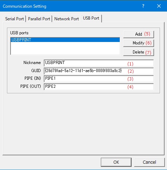The width and height of the screenshot is (167, 170).
Task: Select the USB Port tab
Action: pos(91,18)
